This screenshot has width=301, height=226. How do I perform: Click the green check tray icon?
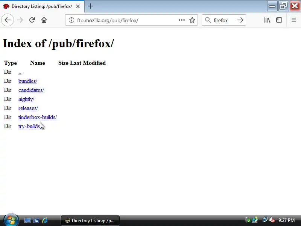click(x=248, y=220)
